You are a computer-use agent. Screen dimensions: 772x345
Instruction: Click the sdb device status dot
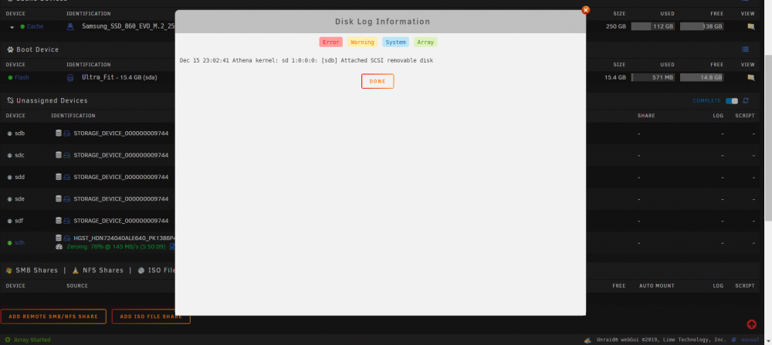(x=9, y=134)
